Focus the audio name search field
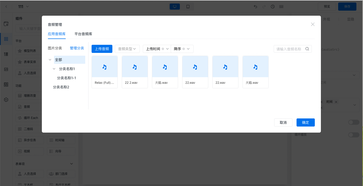The image size is (363, 186). [289, 49]
